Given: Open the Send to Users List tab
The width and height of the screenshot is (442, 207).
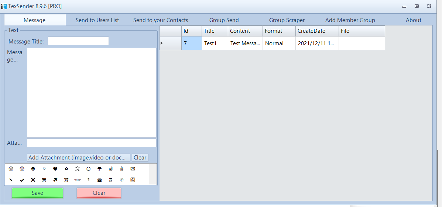Looking at the screenshot, I should coord(97,20).
